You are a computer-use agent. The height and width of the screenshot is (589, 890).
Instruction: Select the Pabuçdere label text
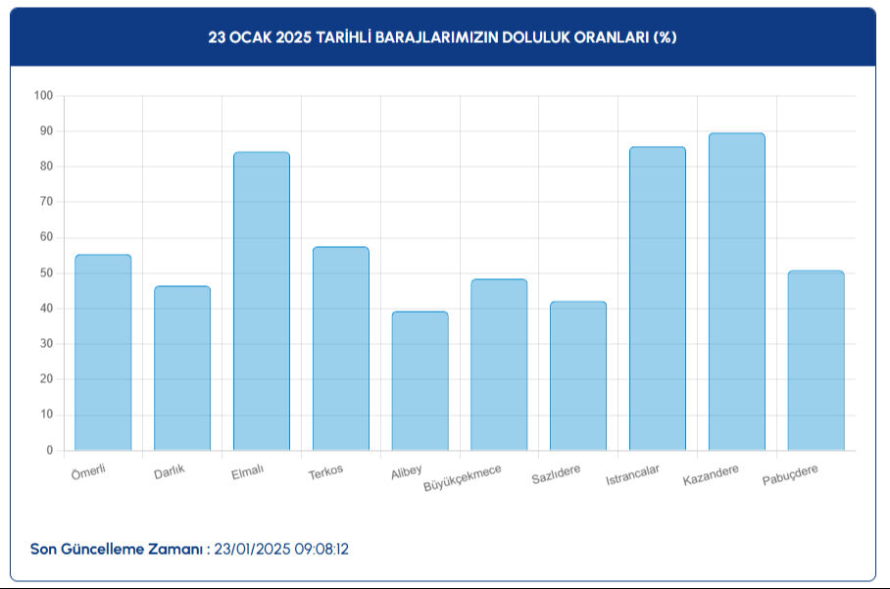(x=790, y=477)
